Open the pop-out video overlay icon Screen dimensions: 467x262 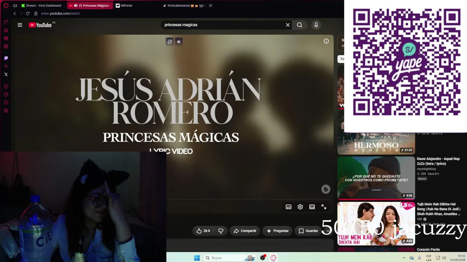[170, 41]
